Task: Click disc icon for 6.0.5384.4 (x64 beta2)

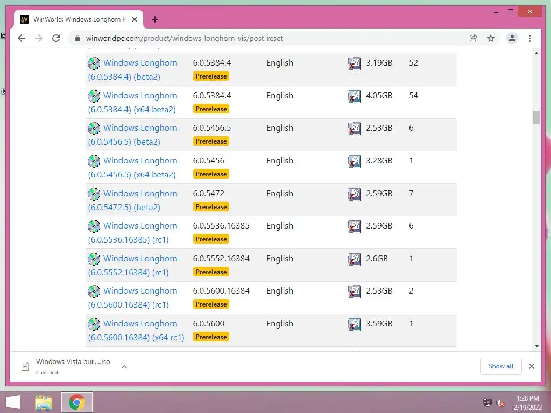Action: (x=94, y=96)
